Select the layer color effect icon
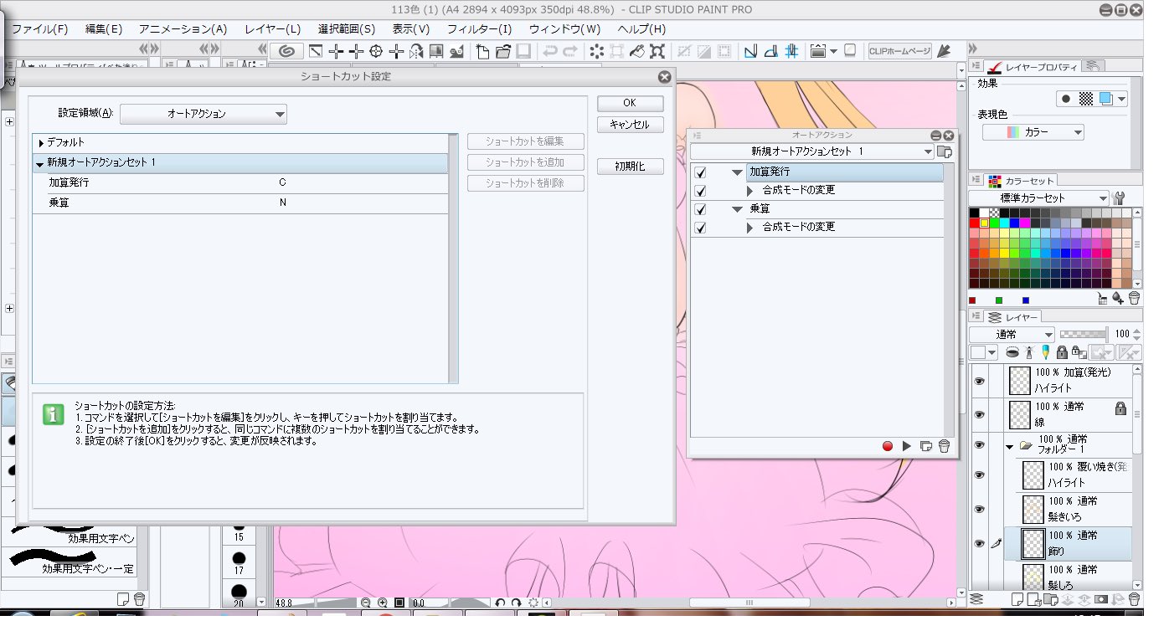This screenshot has height=631, width=1164. [x=1106, y=99]
